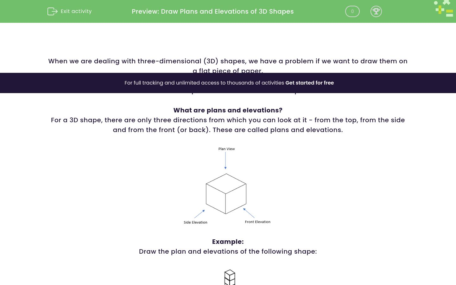Click the EdPlace logo in the top corner
Viewport: 456px width, 285px height.
[443, 9]
